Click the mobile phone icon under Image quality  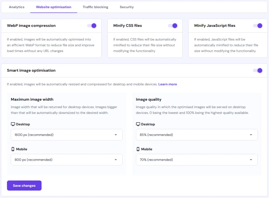pos(138,149)
